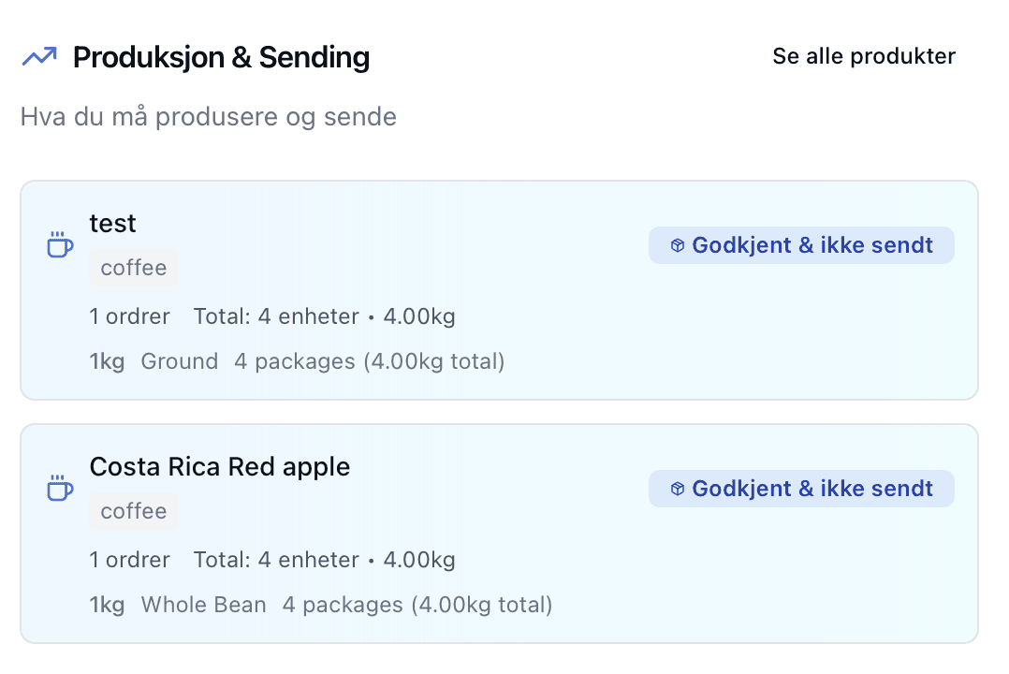Screen dimensions: 1009x674
Task: Click the package icon in test's status badge
Action: click(678, 245)
